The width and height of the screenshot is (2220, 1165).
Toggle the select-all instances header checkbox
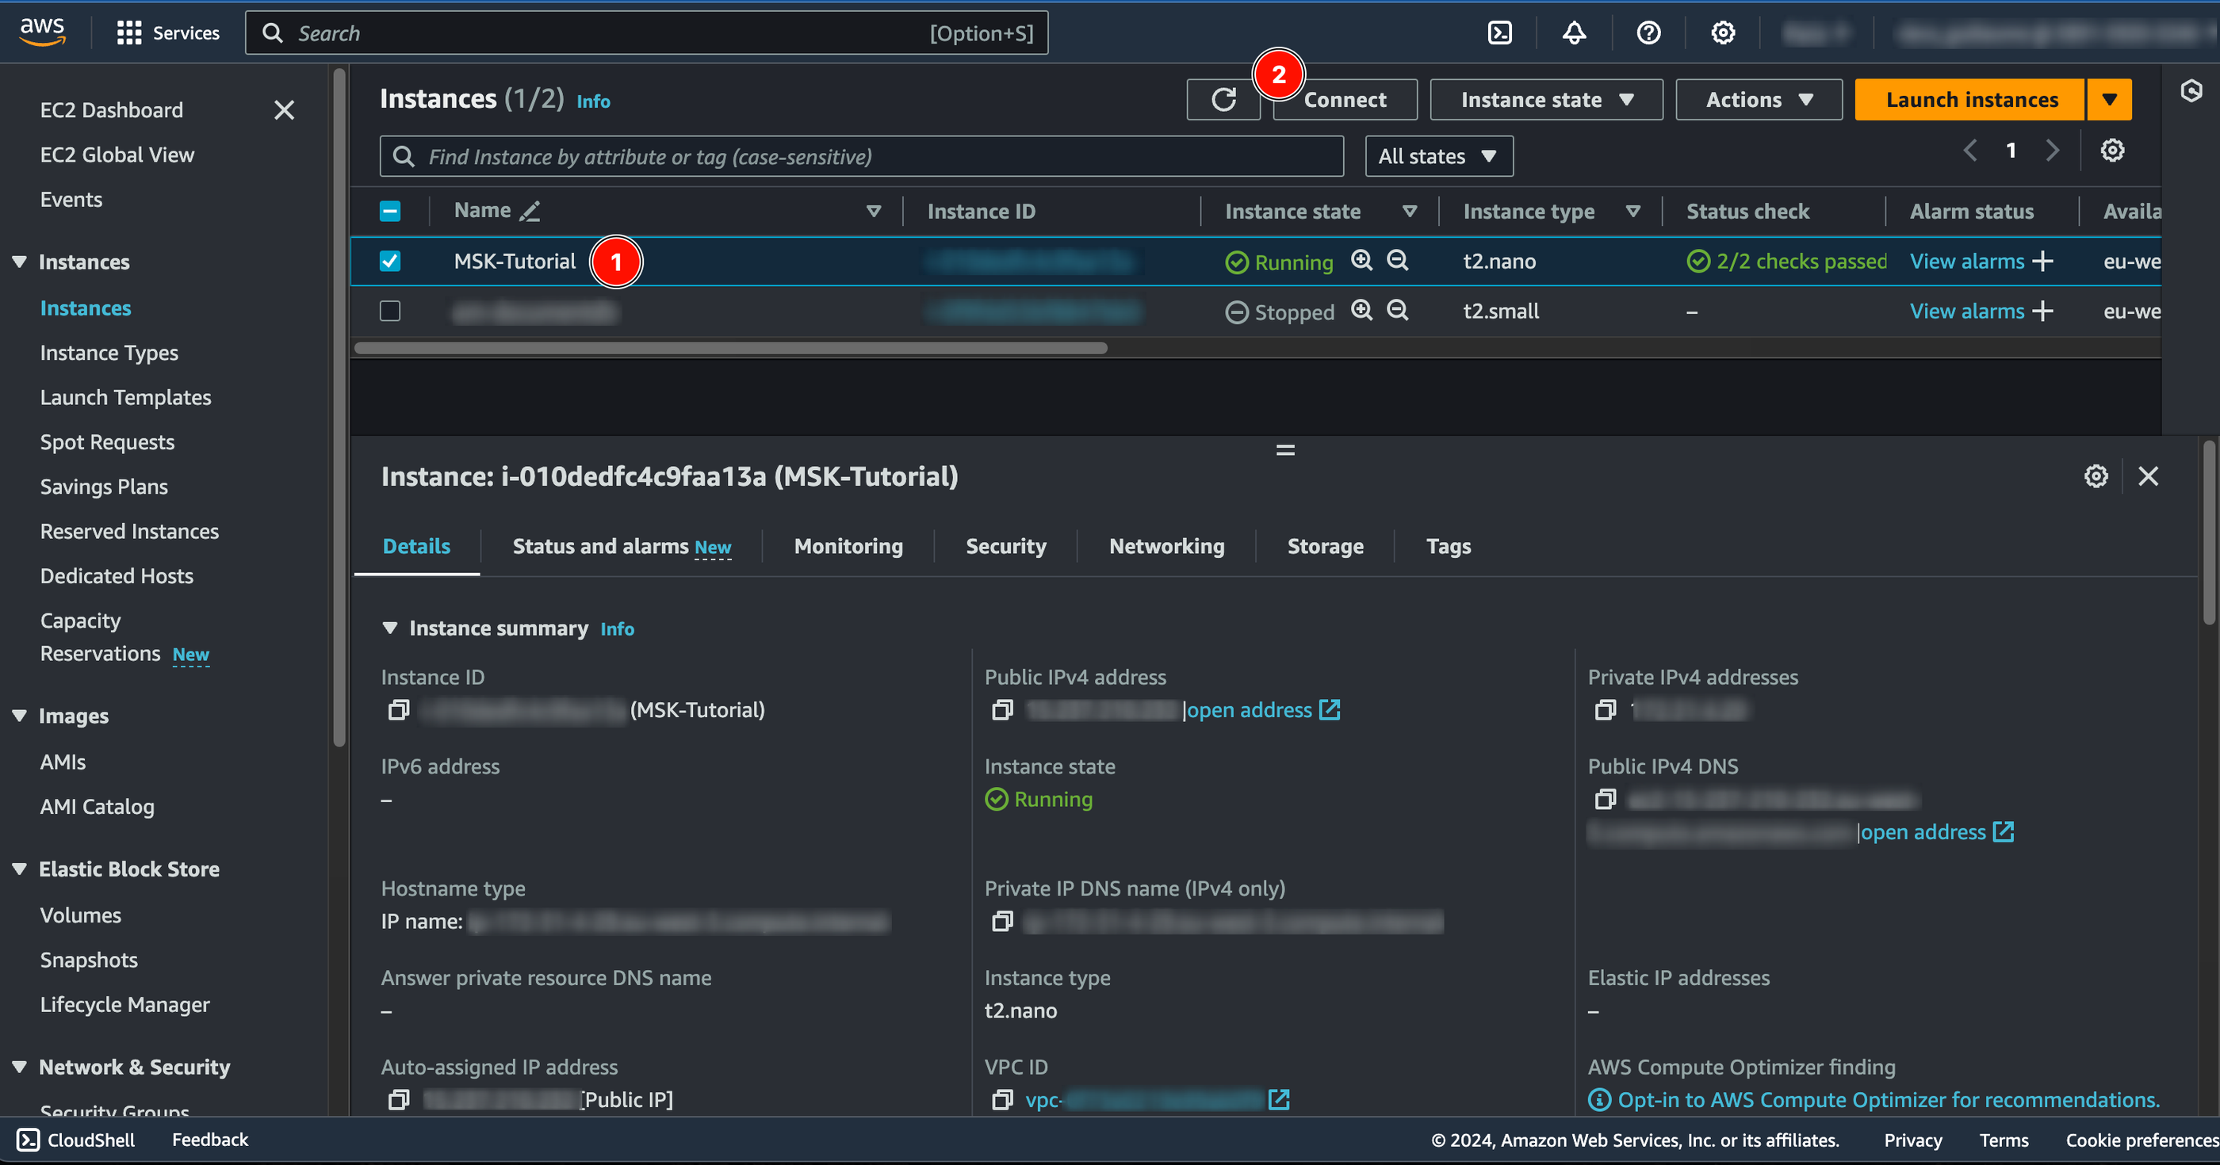click(390, 211)
